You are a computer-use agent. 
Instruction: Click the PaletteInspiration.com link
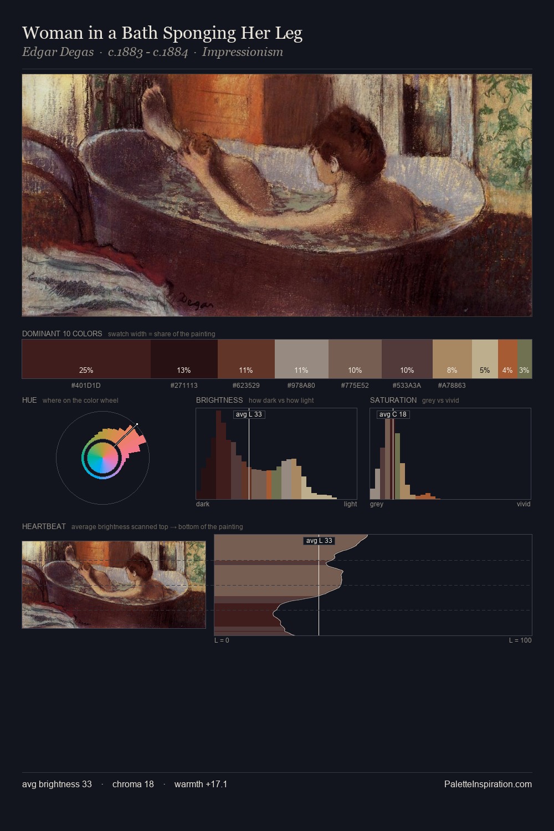tap(488, 784)
